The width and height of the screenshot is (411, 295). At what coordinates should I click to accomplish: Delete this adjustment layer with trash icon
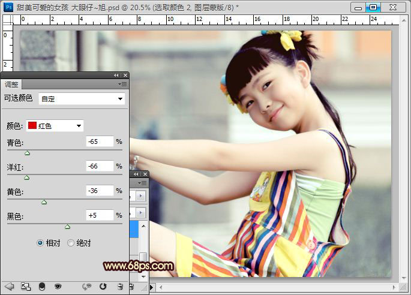pos(119,287)
